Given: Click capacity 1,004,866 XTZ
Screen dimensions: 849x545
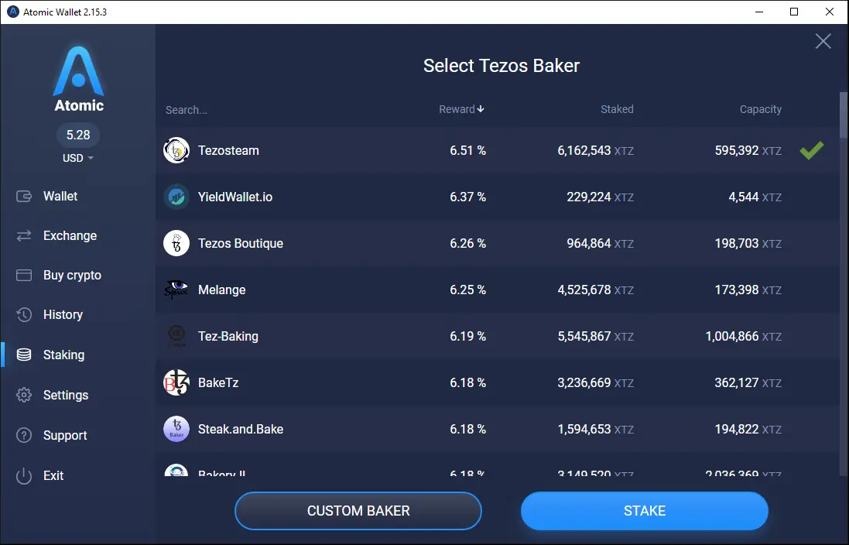Looking at the screenshot, I should coord(744,337).
